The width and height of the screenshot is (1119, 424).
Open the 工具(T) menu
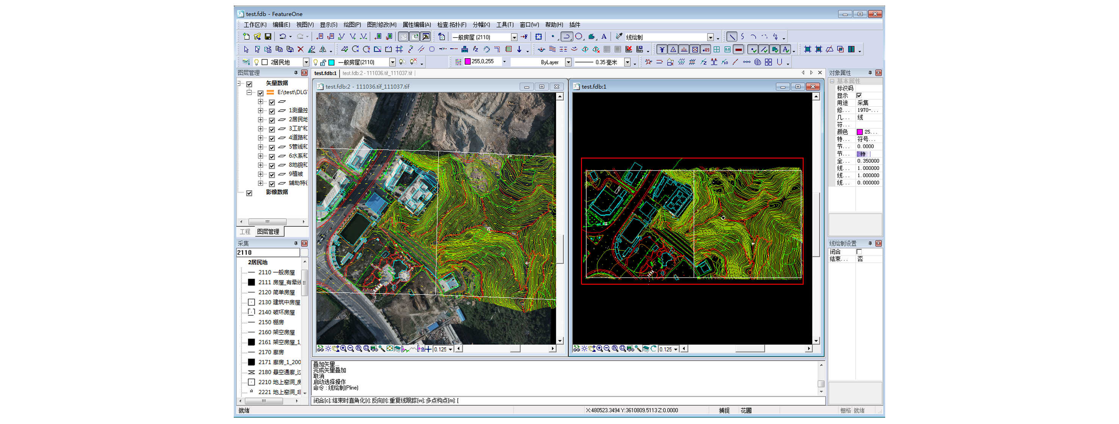(505, 25)
